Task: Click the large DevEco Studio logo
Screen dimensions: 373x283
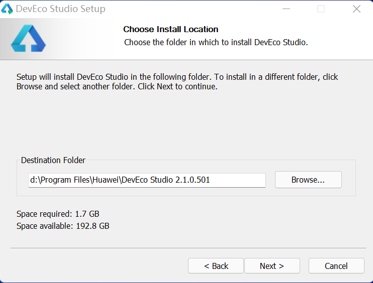Action: (x=28, y=39)
